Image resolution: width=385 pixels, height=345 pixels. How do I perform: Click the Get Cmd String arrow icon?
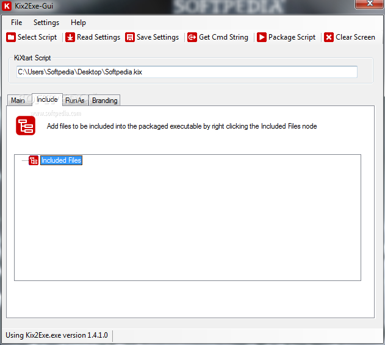(x=192, y=37)
